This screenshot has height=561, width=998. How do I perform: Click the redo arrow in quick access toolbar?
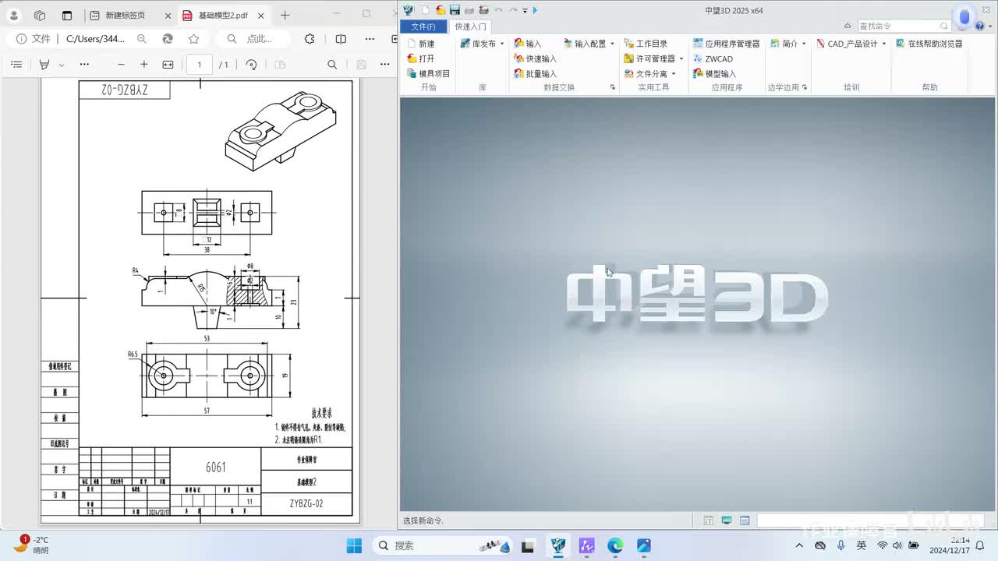(512, 10)
